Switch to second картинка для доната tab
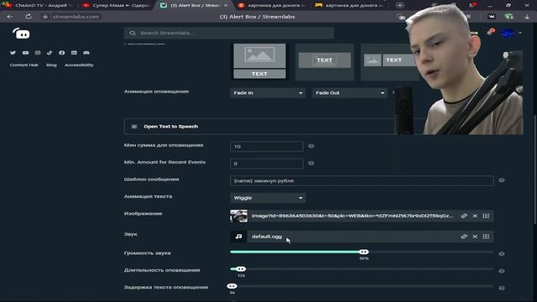 pyautogui.click(x=350, y=5)
